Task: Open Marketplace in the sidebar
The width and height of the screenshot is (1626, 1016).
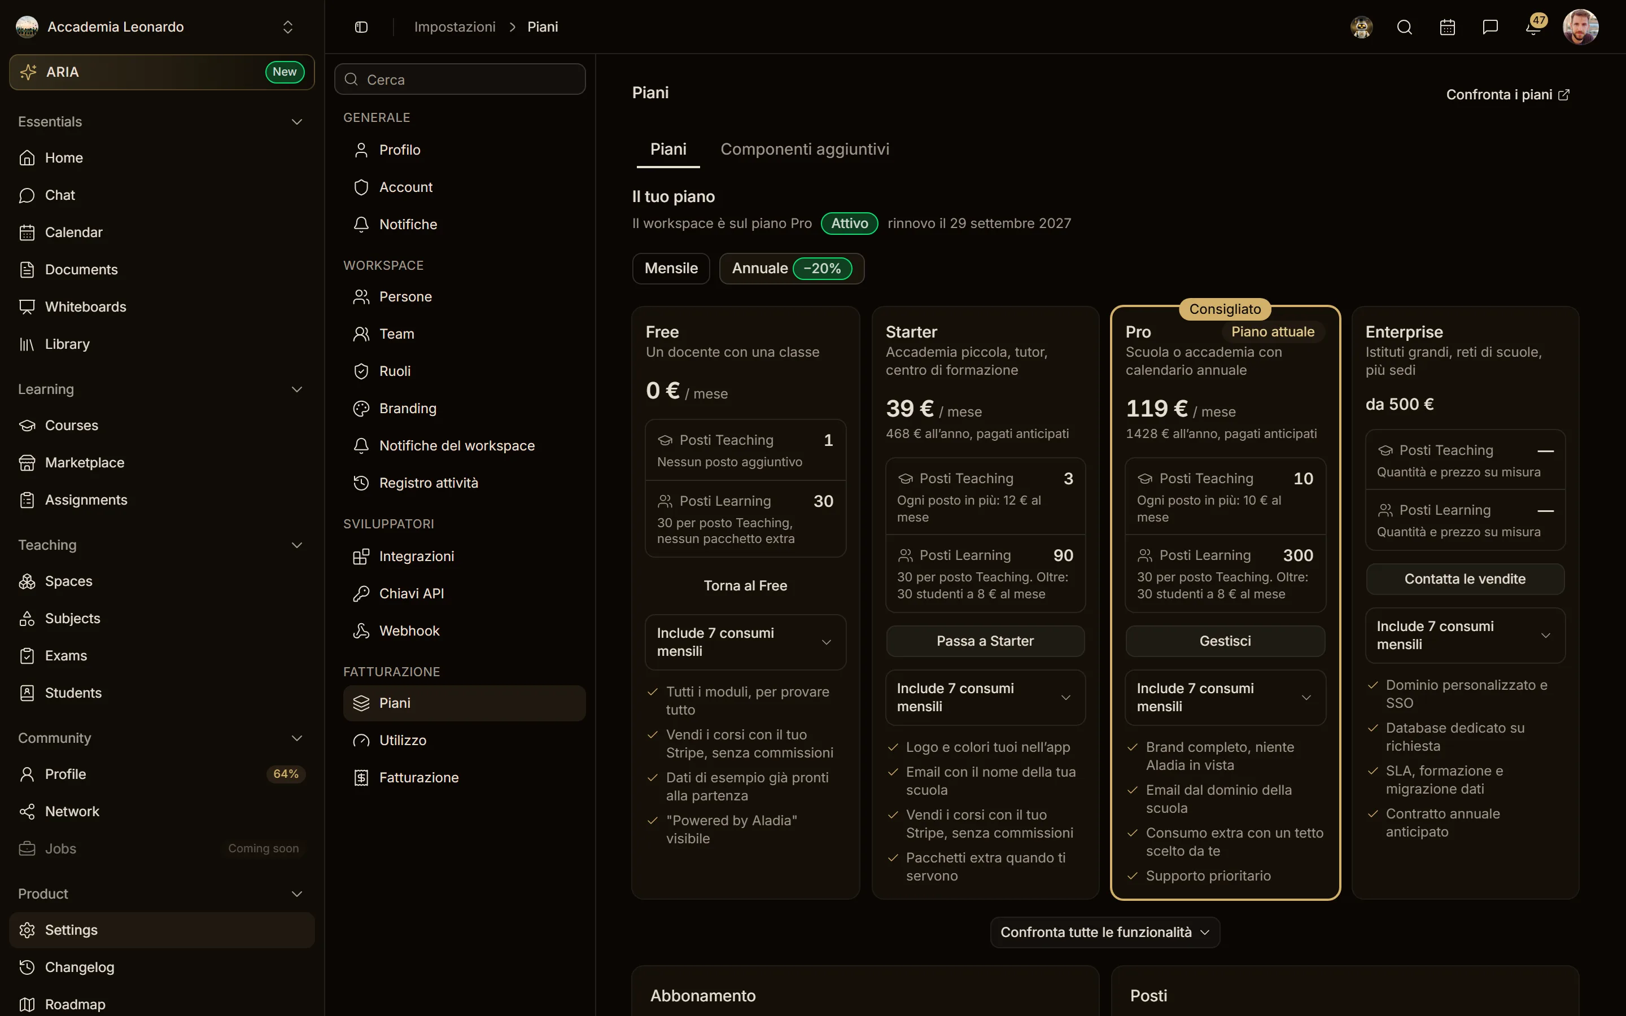Action: coord(162,462)
